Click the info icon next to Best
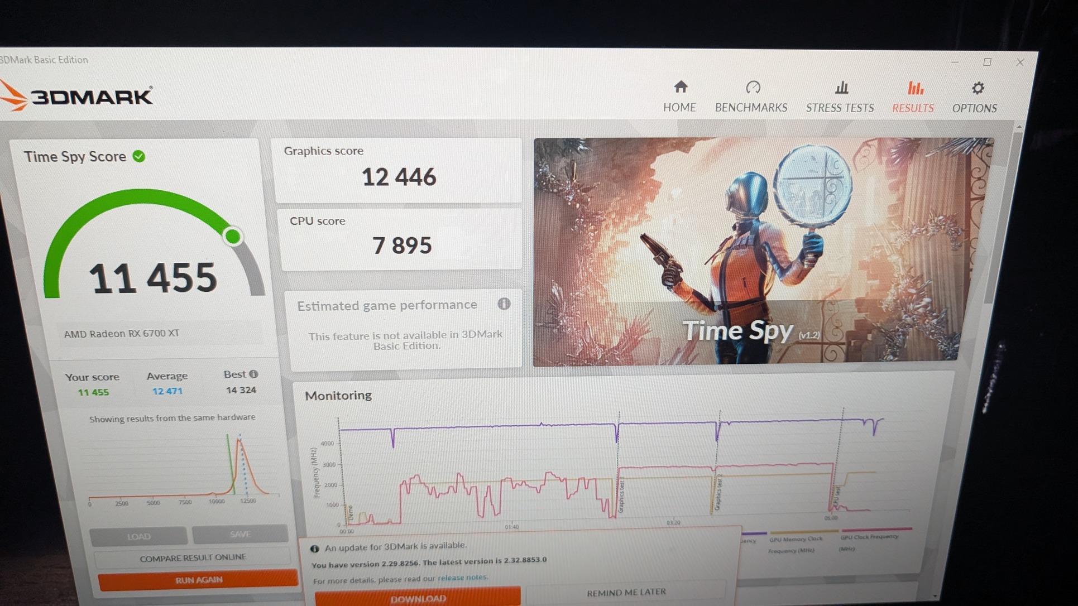Screen dimensions: 1078x606 click(x=253, y=374)
